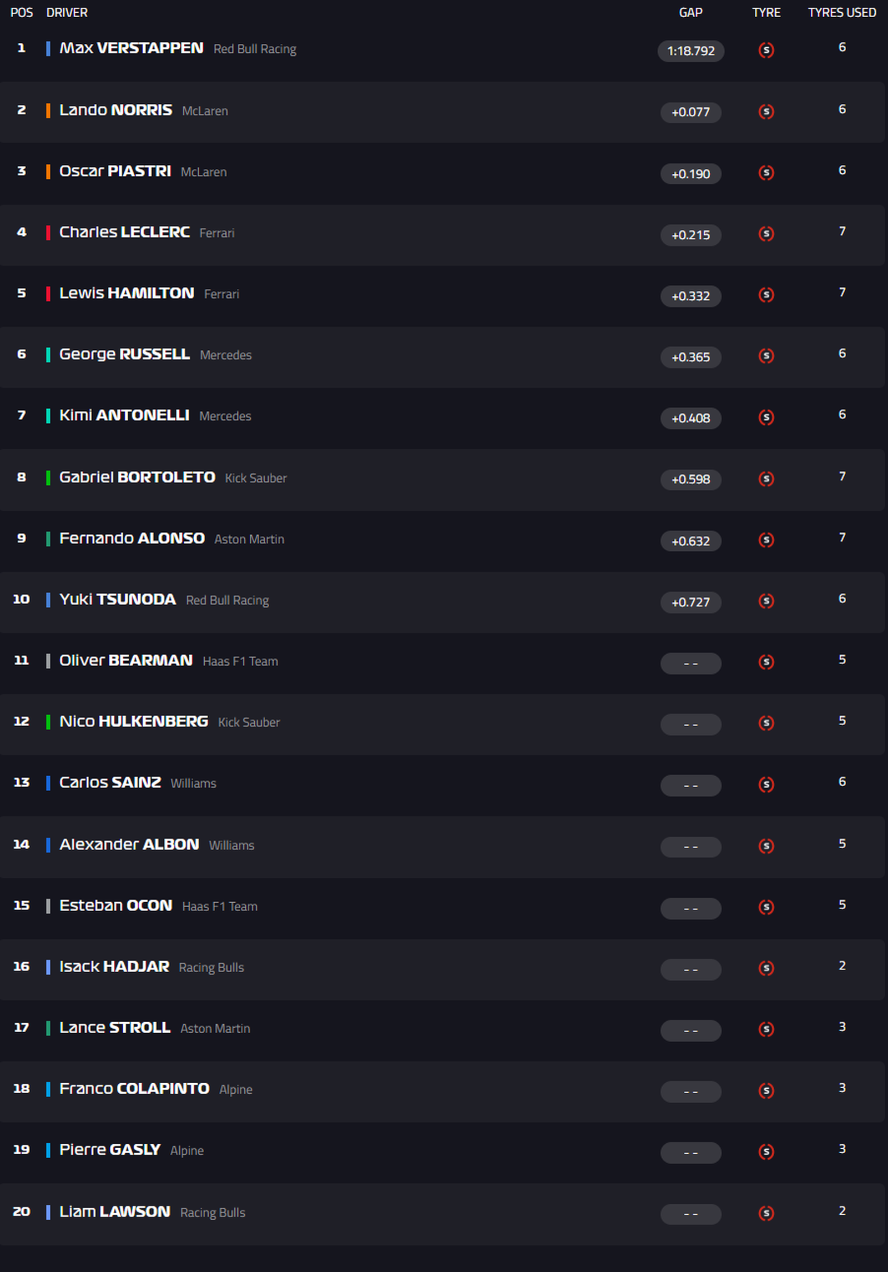Click Liam Lawson's soft tyre icon
The image size is (888, 1272).
tap(766, 1213)
